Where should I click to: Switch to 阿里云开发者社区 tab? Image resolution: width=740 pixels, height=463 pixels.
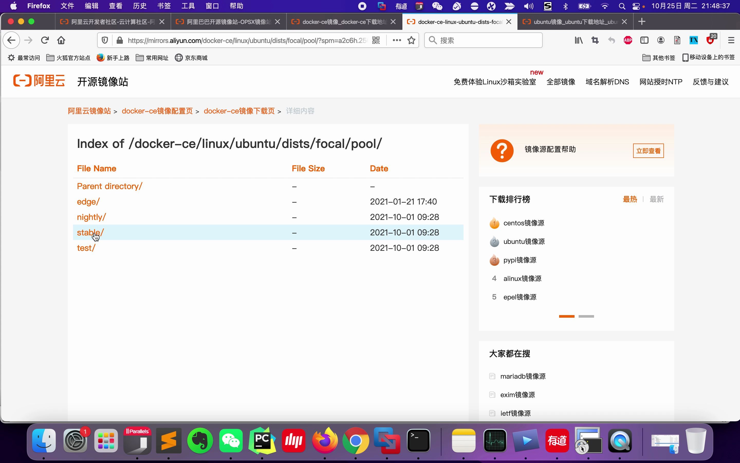(113, 22)
